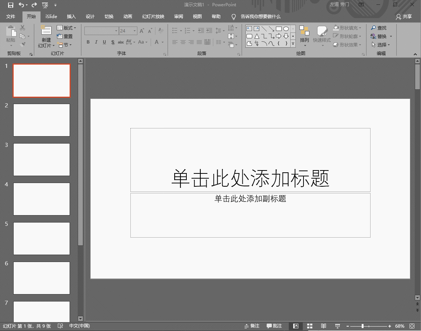The image size is (421, 331).
Task: Open the 备注 notes pane
Action: tap(252, 326)
